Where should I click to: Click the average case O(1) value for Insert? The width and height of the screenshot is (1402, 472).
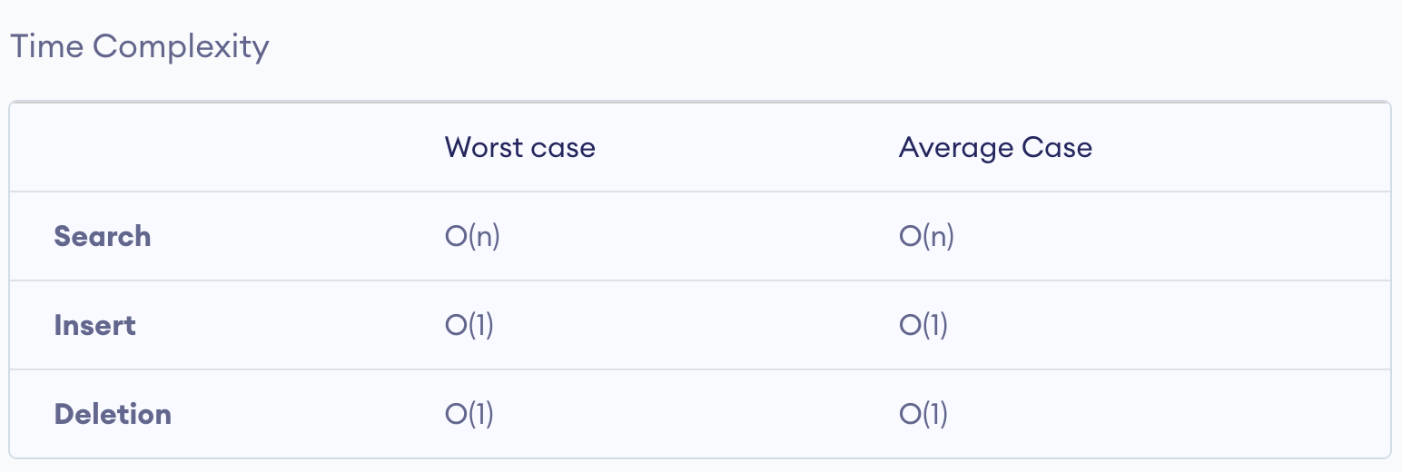click(x=923, y=325)
